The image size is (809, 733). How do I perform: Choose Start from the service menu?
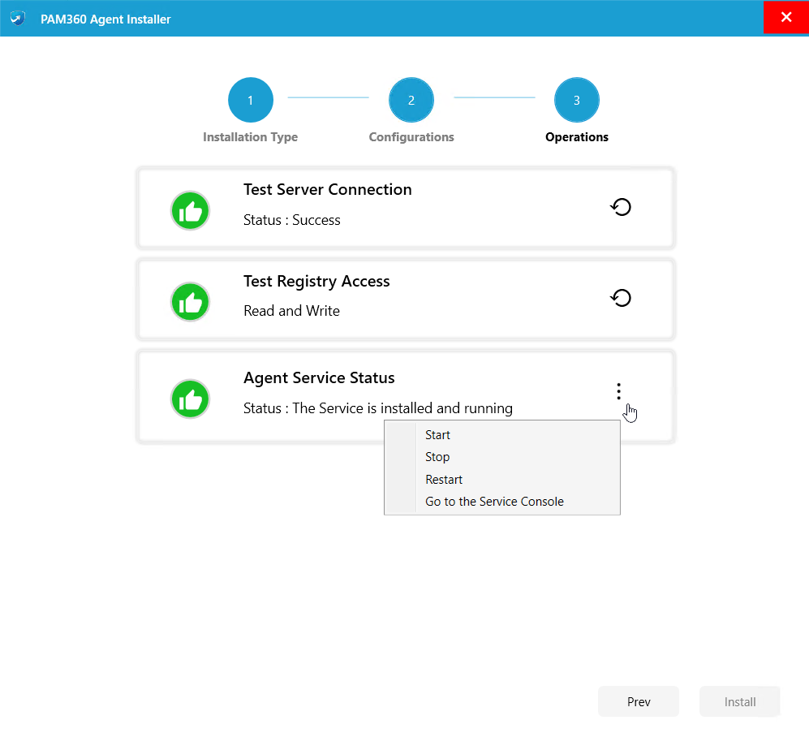tap(502, 434)
